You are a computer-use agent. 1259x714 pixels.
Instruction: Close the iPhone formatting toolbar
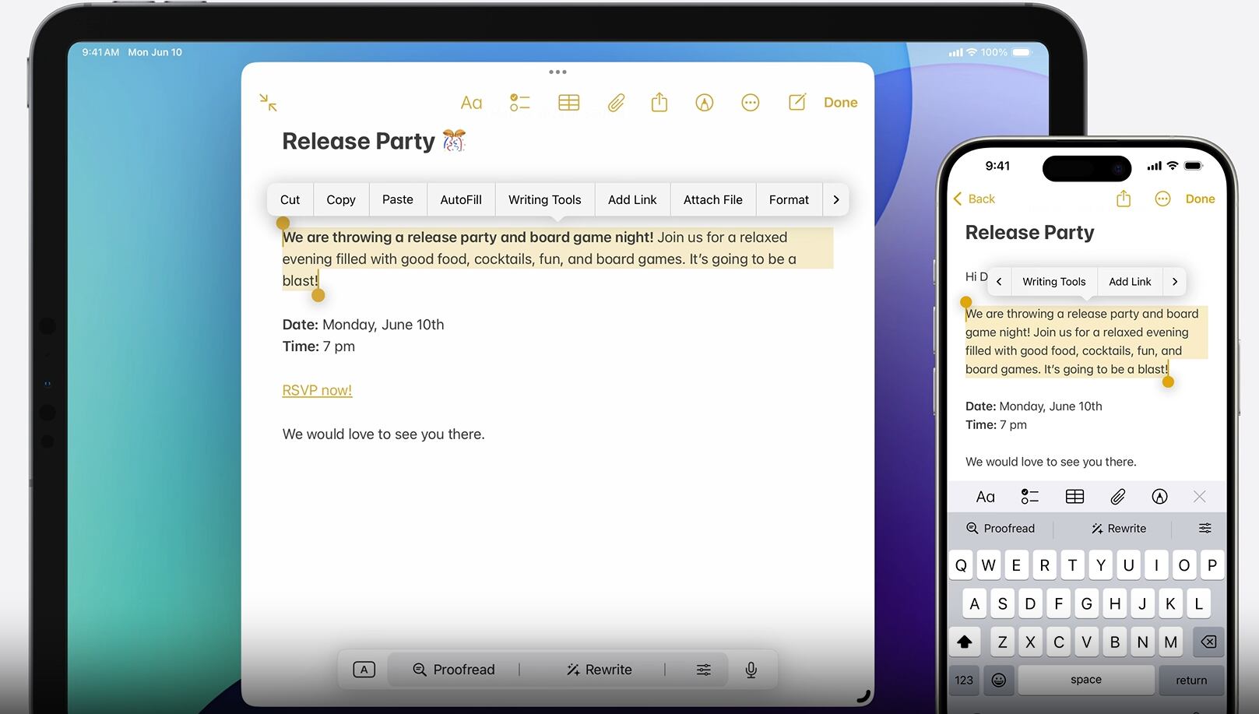[x=1200, y=497]
